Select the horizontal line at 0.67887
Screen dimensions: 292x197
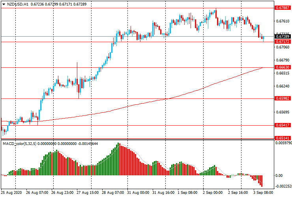coord(137,8)
